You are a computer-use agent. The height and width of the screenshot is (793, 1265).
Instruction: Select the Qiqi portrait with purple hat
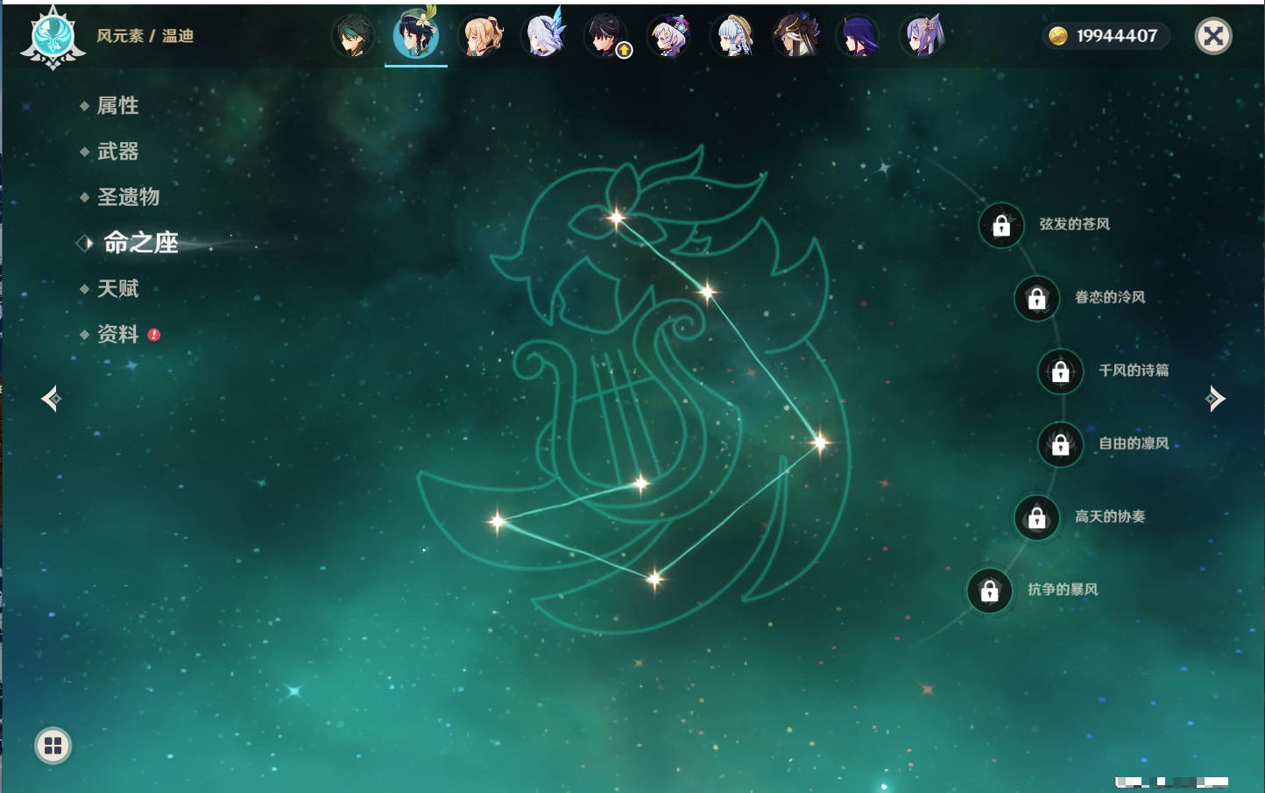tap(670, 37)
